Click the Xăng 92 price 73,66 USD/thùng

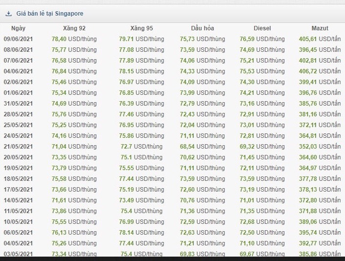(x=74, y=190)
